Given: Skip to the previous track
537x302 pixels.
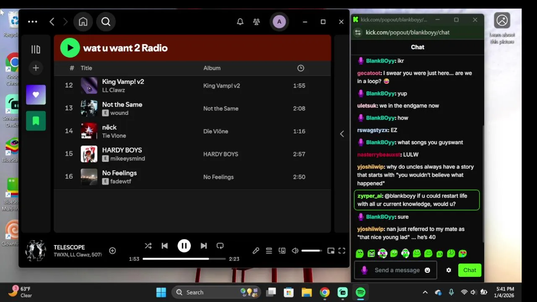Looking at the screenshot, I should pos(164,246).
